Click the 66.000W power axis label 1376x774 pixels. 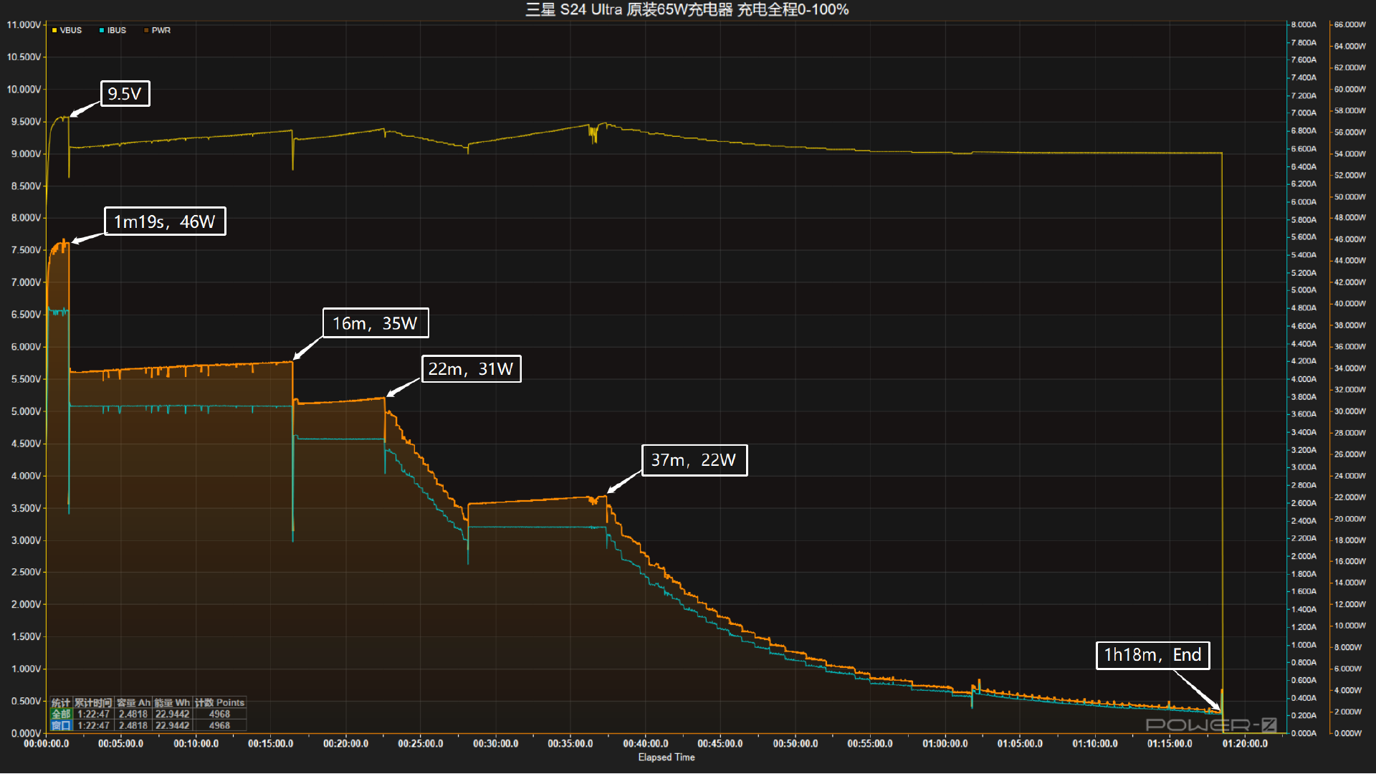[1350, 25]
